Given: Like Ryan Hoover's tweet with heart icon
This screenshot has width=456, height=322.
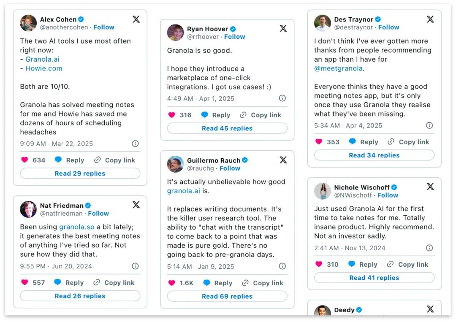Looking at the screenshot, I should (x=171, y=115).
